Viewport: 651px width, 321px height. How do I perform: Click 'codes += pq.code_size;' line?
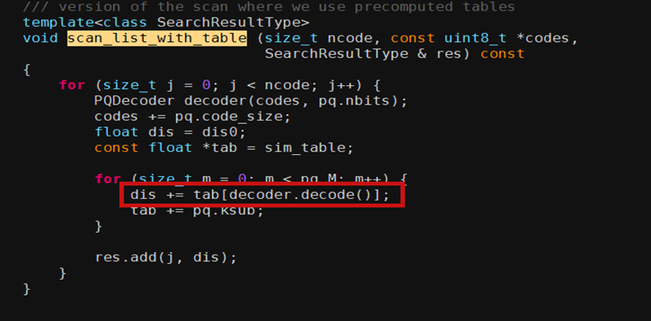coord(193,116)
